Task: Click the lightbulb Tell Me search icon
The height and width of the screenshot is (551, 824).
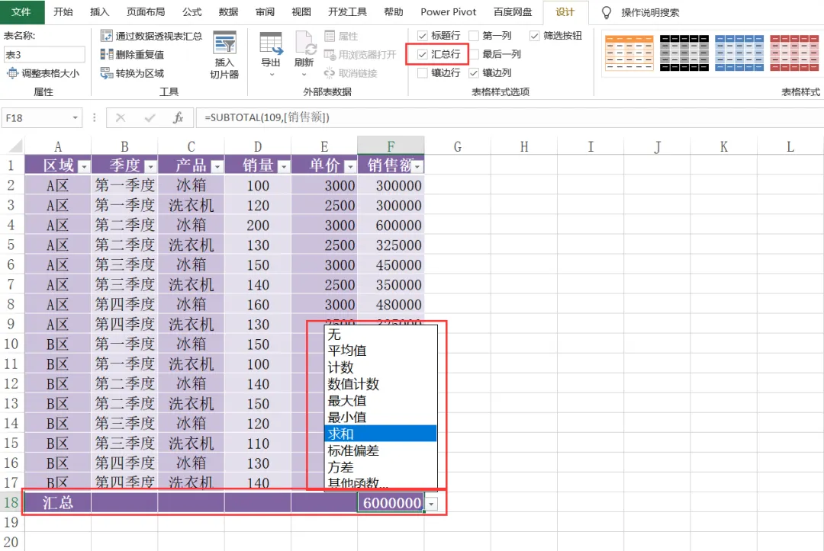Action: pyautogui.click(x=607, y=12)
